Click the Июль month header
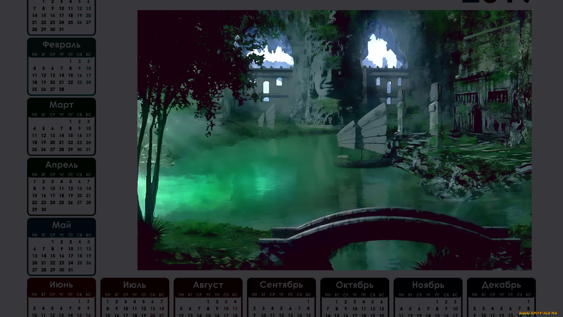Viewport: 563px width, 317px height. (x=135, y=285)
